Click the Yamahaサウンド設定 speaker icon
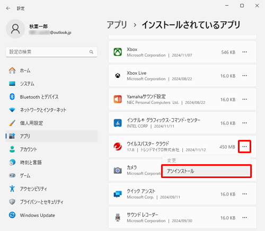The image size is (265, 231). click(x=118, y=99)
